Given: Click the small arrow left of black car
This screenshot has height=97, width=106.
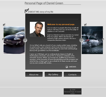Looking at the screenshot, I should coord(3,39).
